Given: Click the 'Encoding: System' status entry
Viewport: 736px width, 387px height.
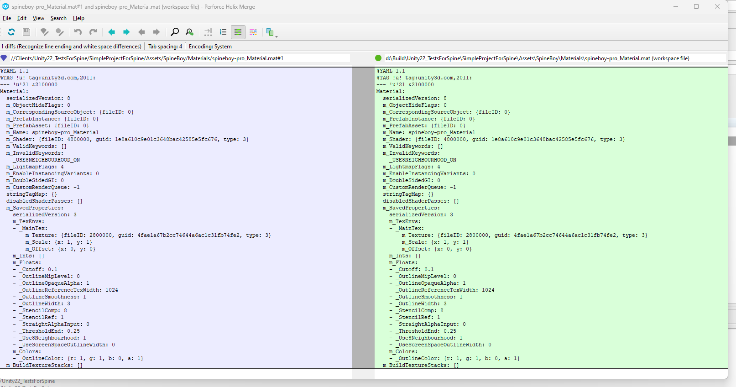Looking at the screenshot, I should coord(210,47).
